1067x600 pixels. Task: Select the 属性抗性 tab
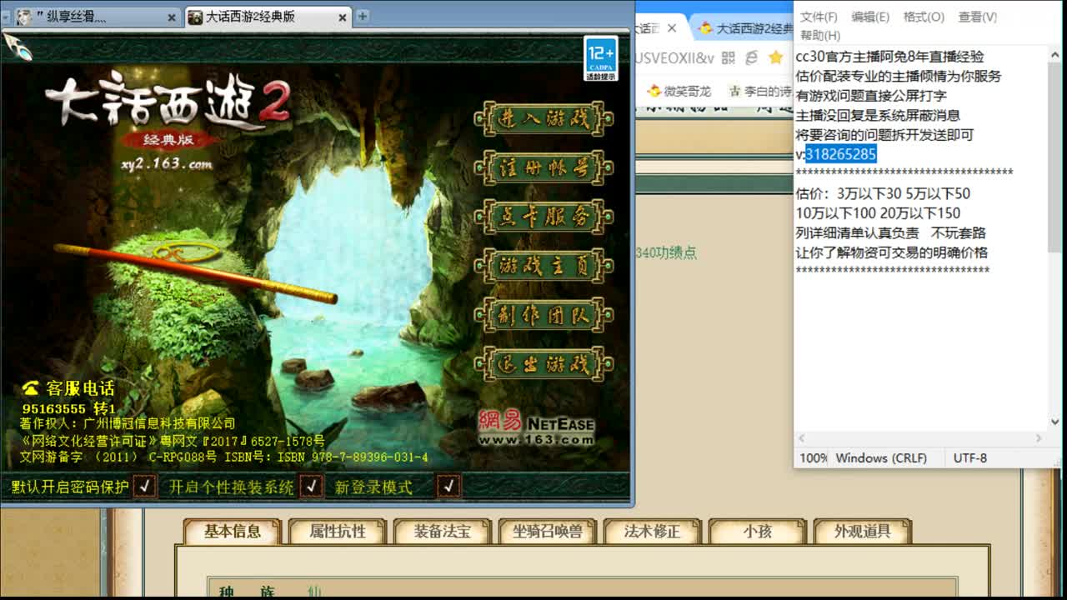click(338, 532)
